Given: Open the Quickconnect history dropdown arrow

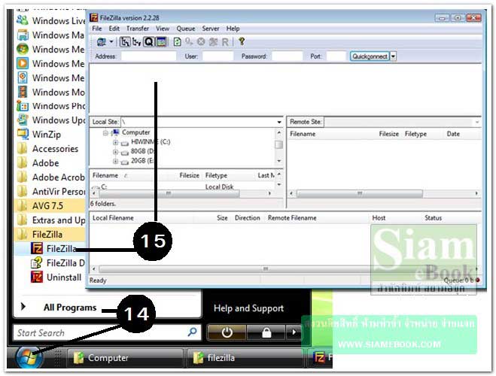Looking at the screenshot, I should point(393,56).
